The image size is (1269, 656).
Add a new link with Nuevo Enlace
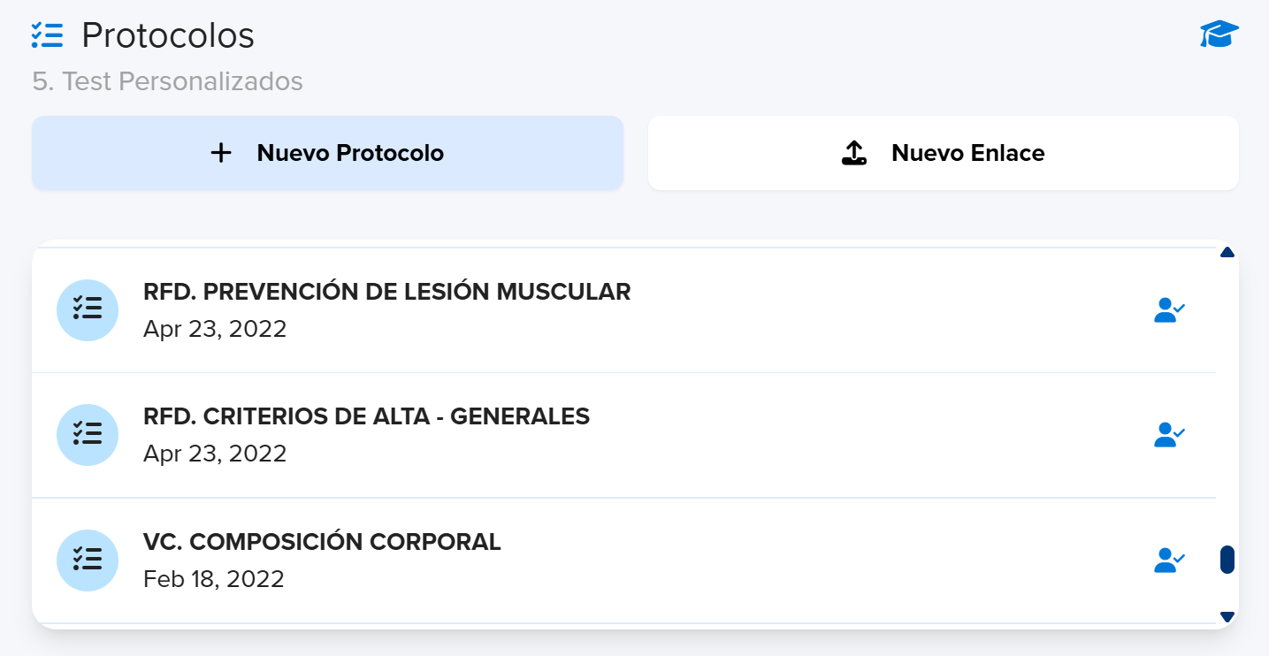pos(944,153)
